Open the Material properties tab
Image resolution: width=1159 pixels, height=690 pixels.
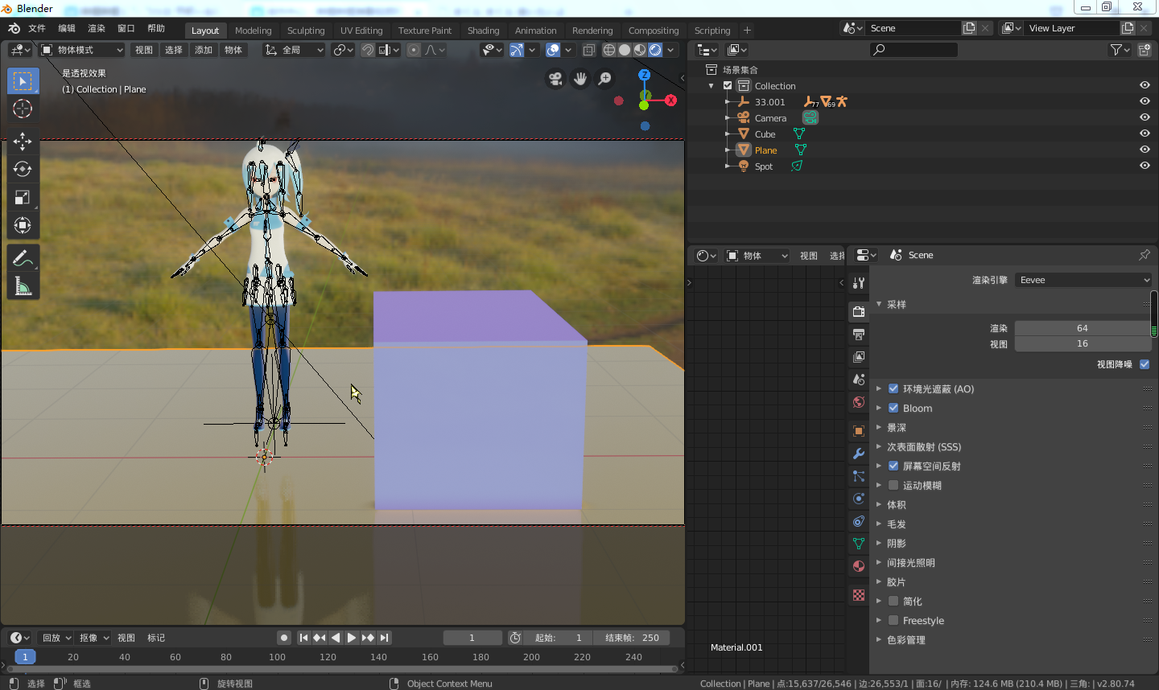859,565
